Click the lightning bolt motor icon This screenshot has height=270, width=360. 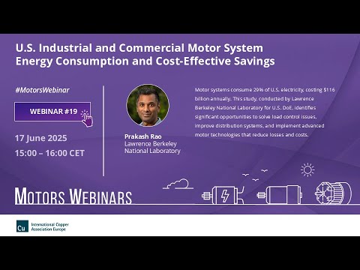[223, 195]
